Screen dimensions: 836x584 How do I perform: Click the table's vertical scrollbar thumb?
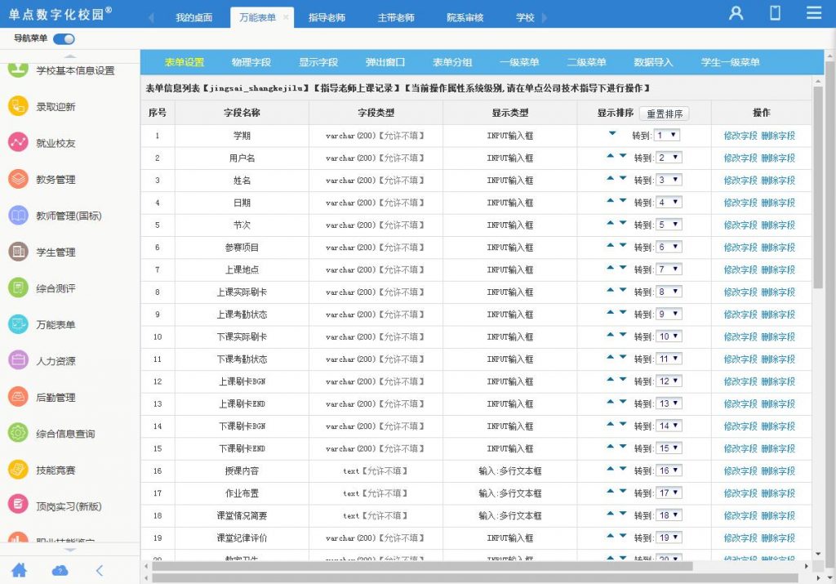[x=818, y=187]
